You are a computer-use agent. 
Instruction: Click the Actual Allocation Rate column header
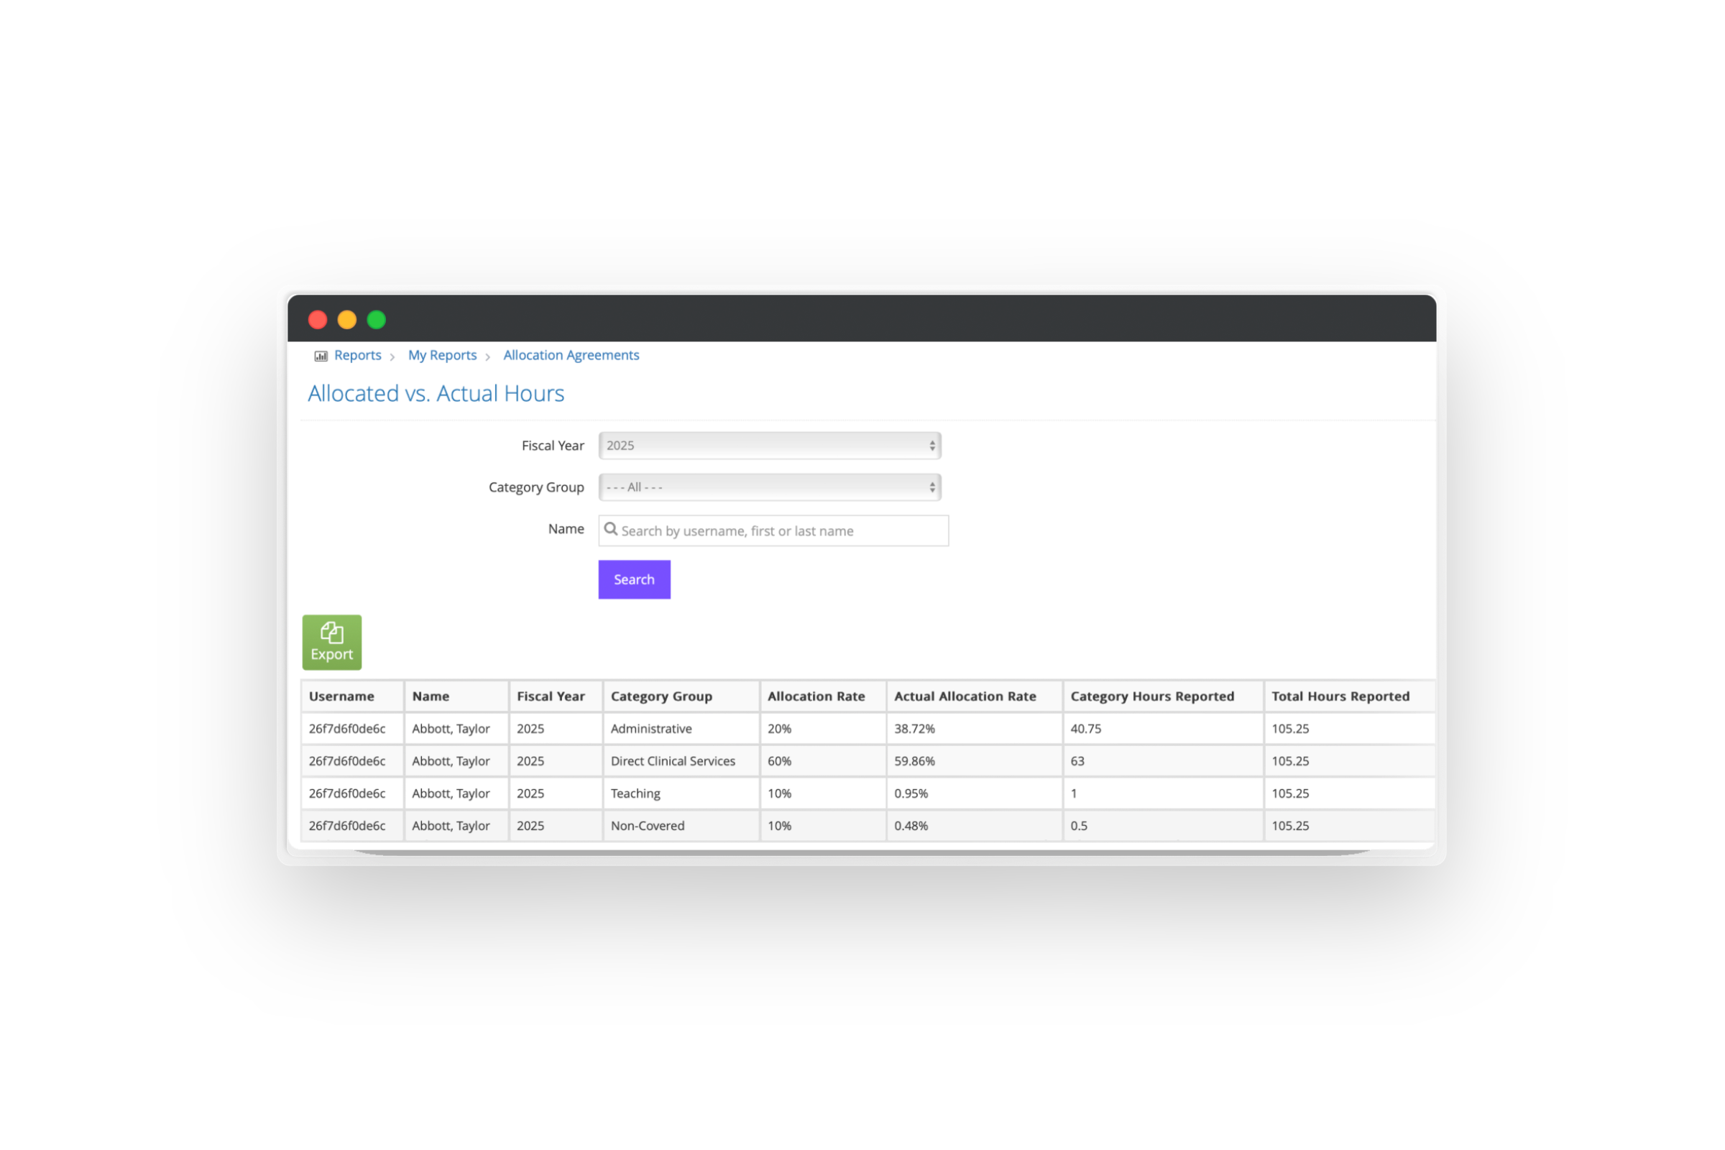(965, 696)
